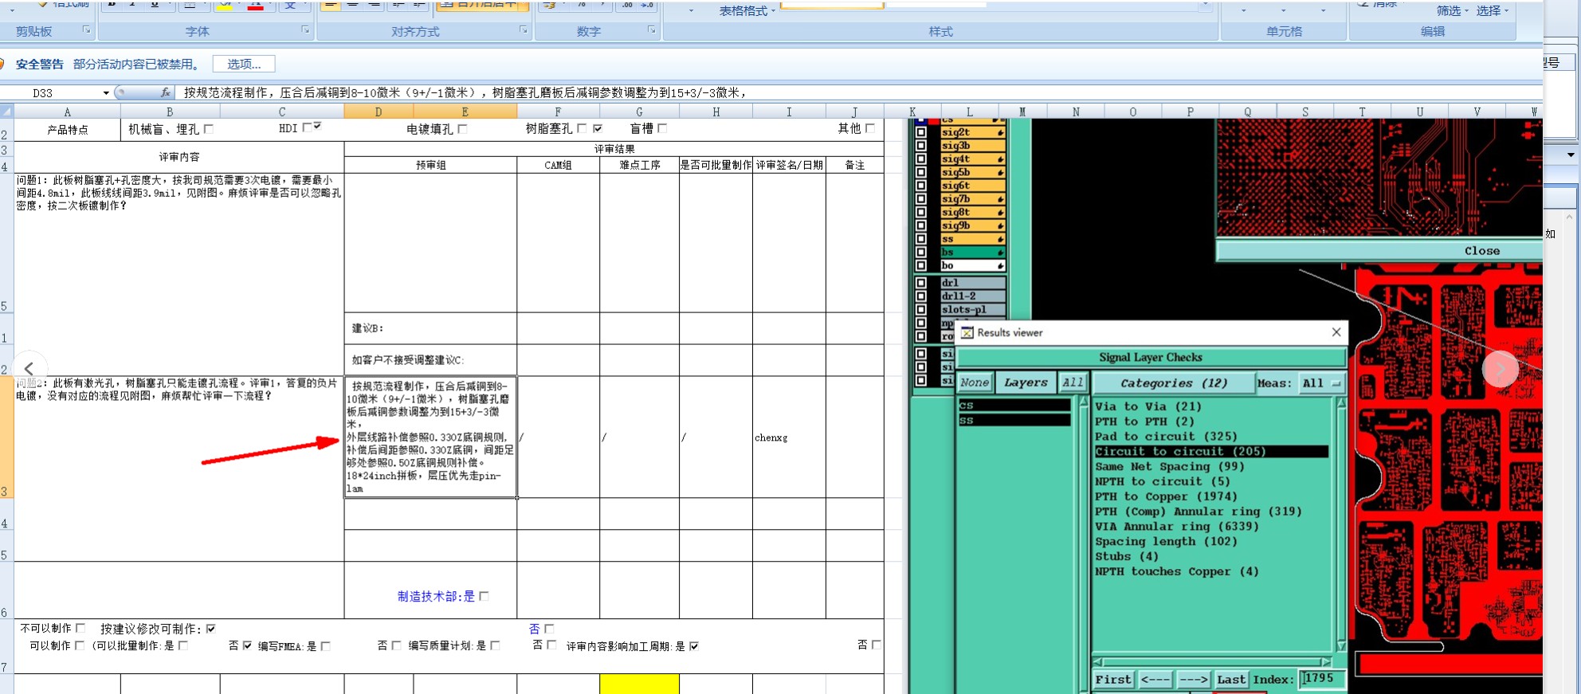Click the formula bar text
Screen dimensions: 1581x694
pyautogui.click(x=465, y=93)
